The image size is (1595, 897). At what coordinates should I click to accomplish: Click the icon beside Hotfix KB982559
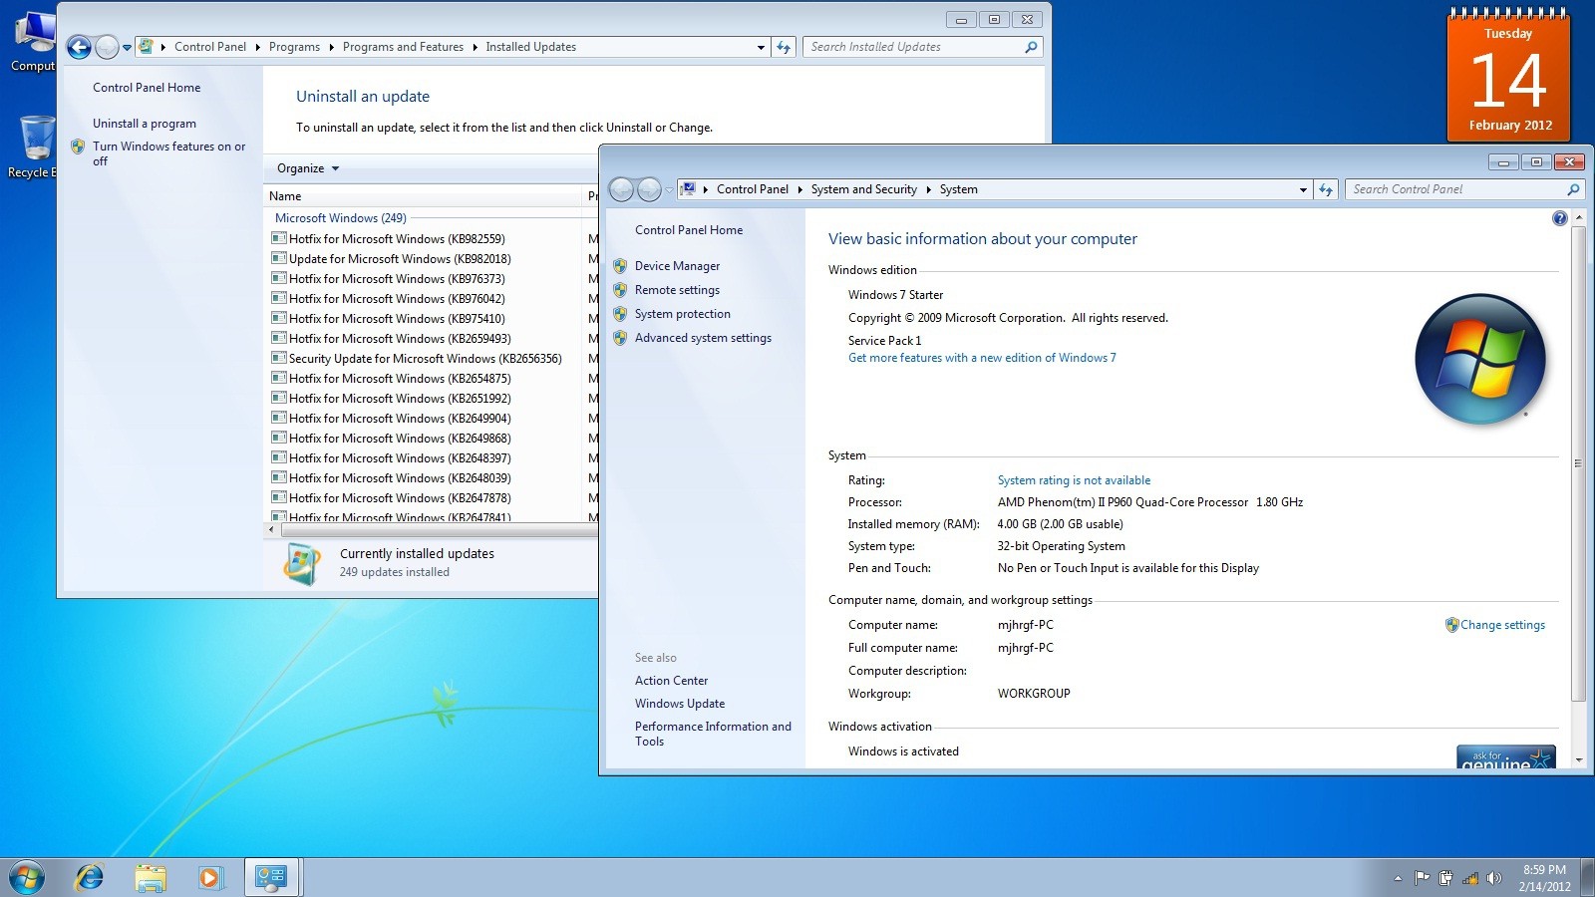(279, 238)
